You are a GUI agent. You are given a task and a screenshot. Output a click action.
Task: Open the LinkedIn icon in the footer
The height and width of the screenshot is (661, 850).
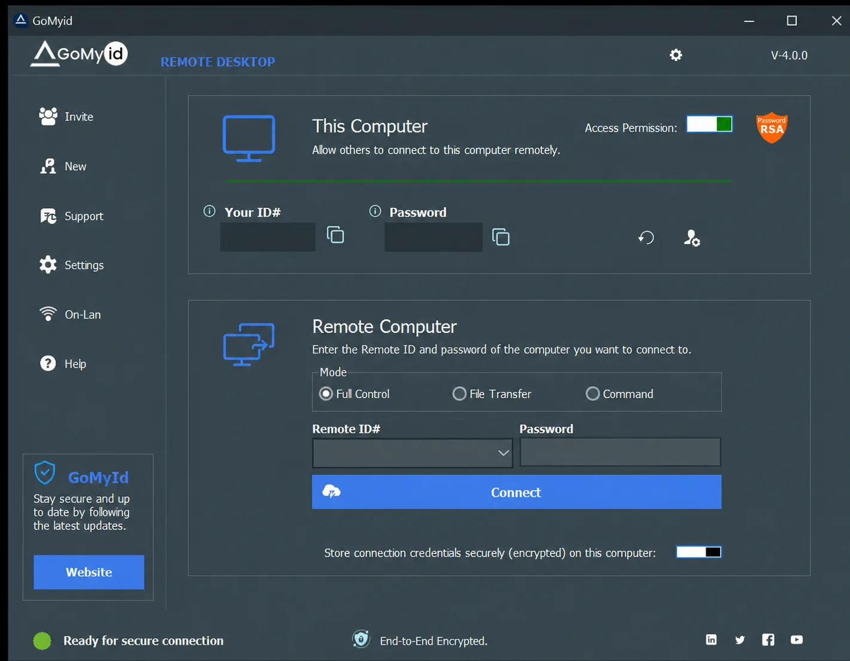[x=711, y=639]
